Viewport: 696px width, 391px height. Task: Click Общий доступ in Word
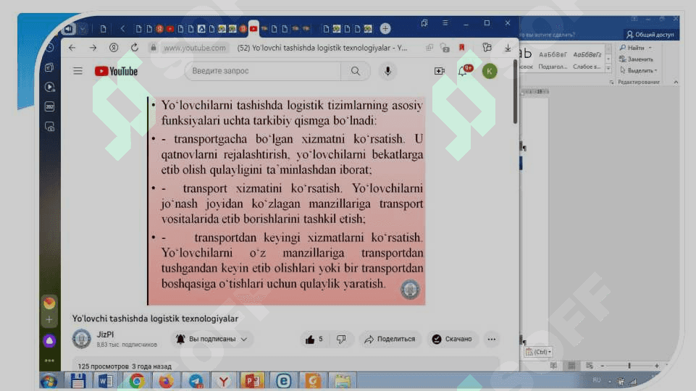pyautogui.click(x=650, y=34)
